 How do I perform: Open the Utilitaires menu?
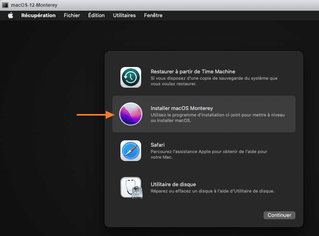tap(124, 16)
